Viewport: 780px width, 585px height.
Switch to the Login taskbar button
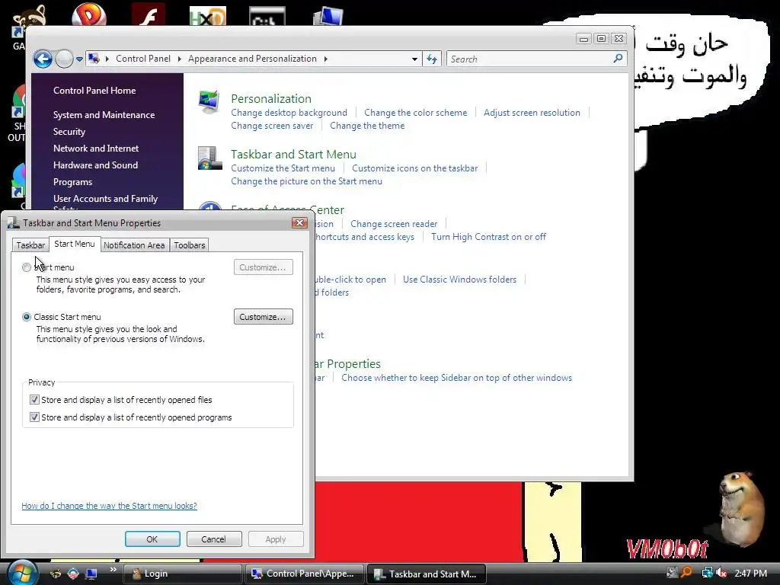click(x=182, y=574)
